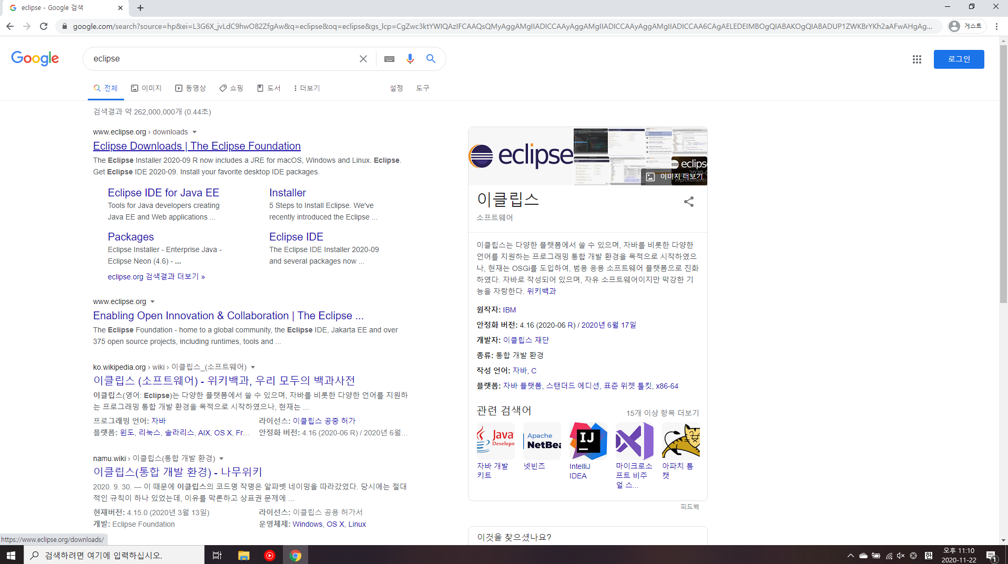Screen dimensions: 1008x564
Task: Open the Korean Wikipedia 이클립스 result
Action: tap(224, 380)
